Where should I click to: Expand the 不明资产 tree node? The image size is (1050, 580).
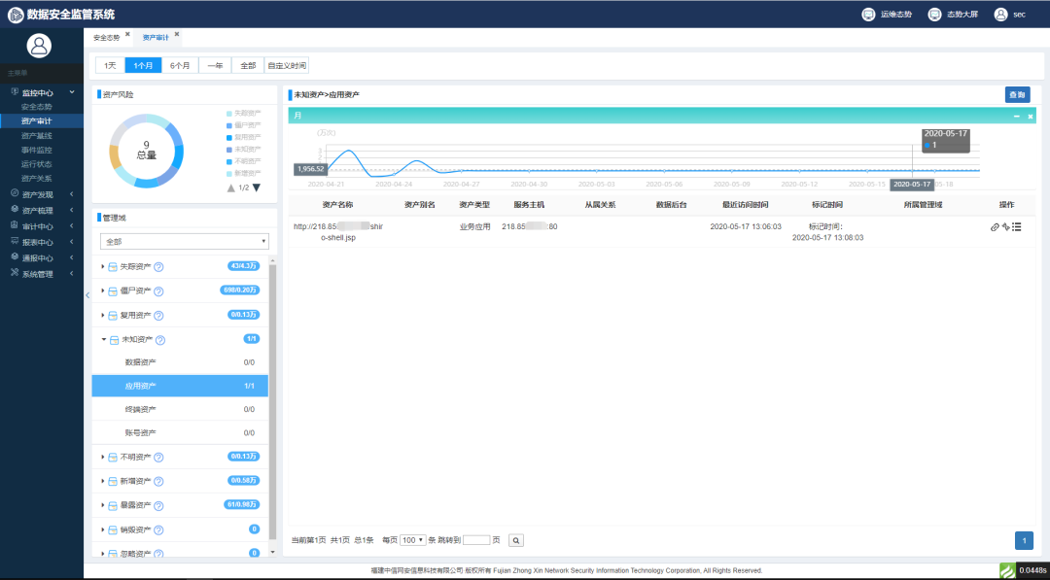tap(103, 458)
